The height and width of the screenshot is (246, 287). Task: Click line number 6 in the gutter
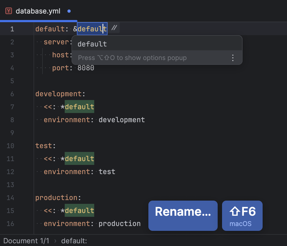[x=12, y=94]
